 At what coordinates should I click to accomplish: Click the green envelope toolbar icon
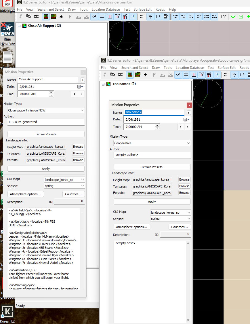click(x=241, y=16)
